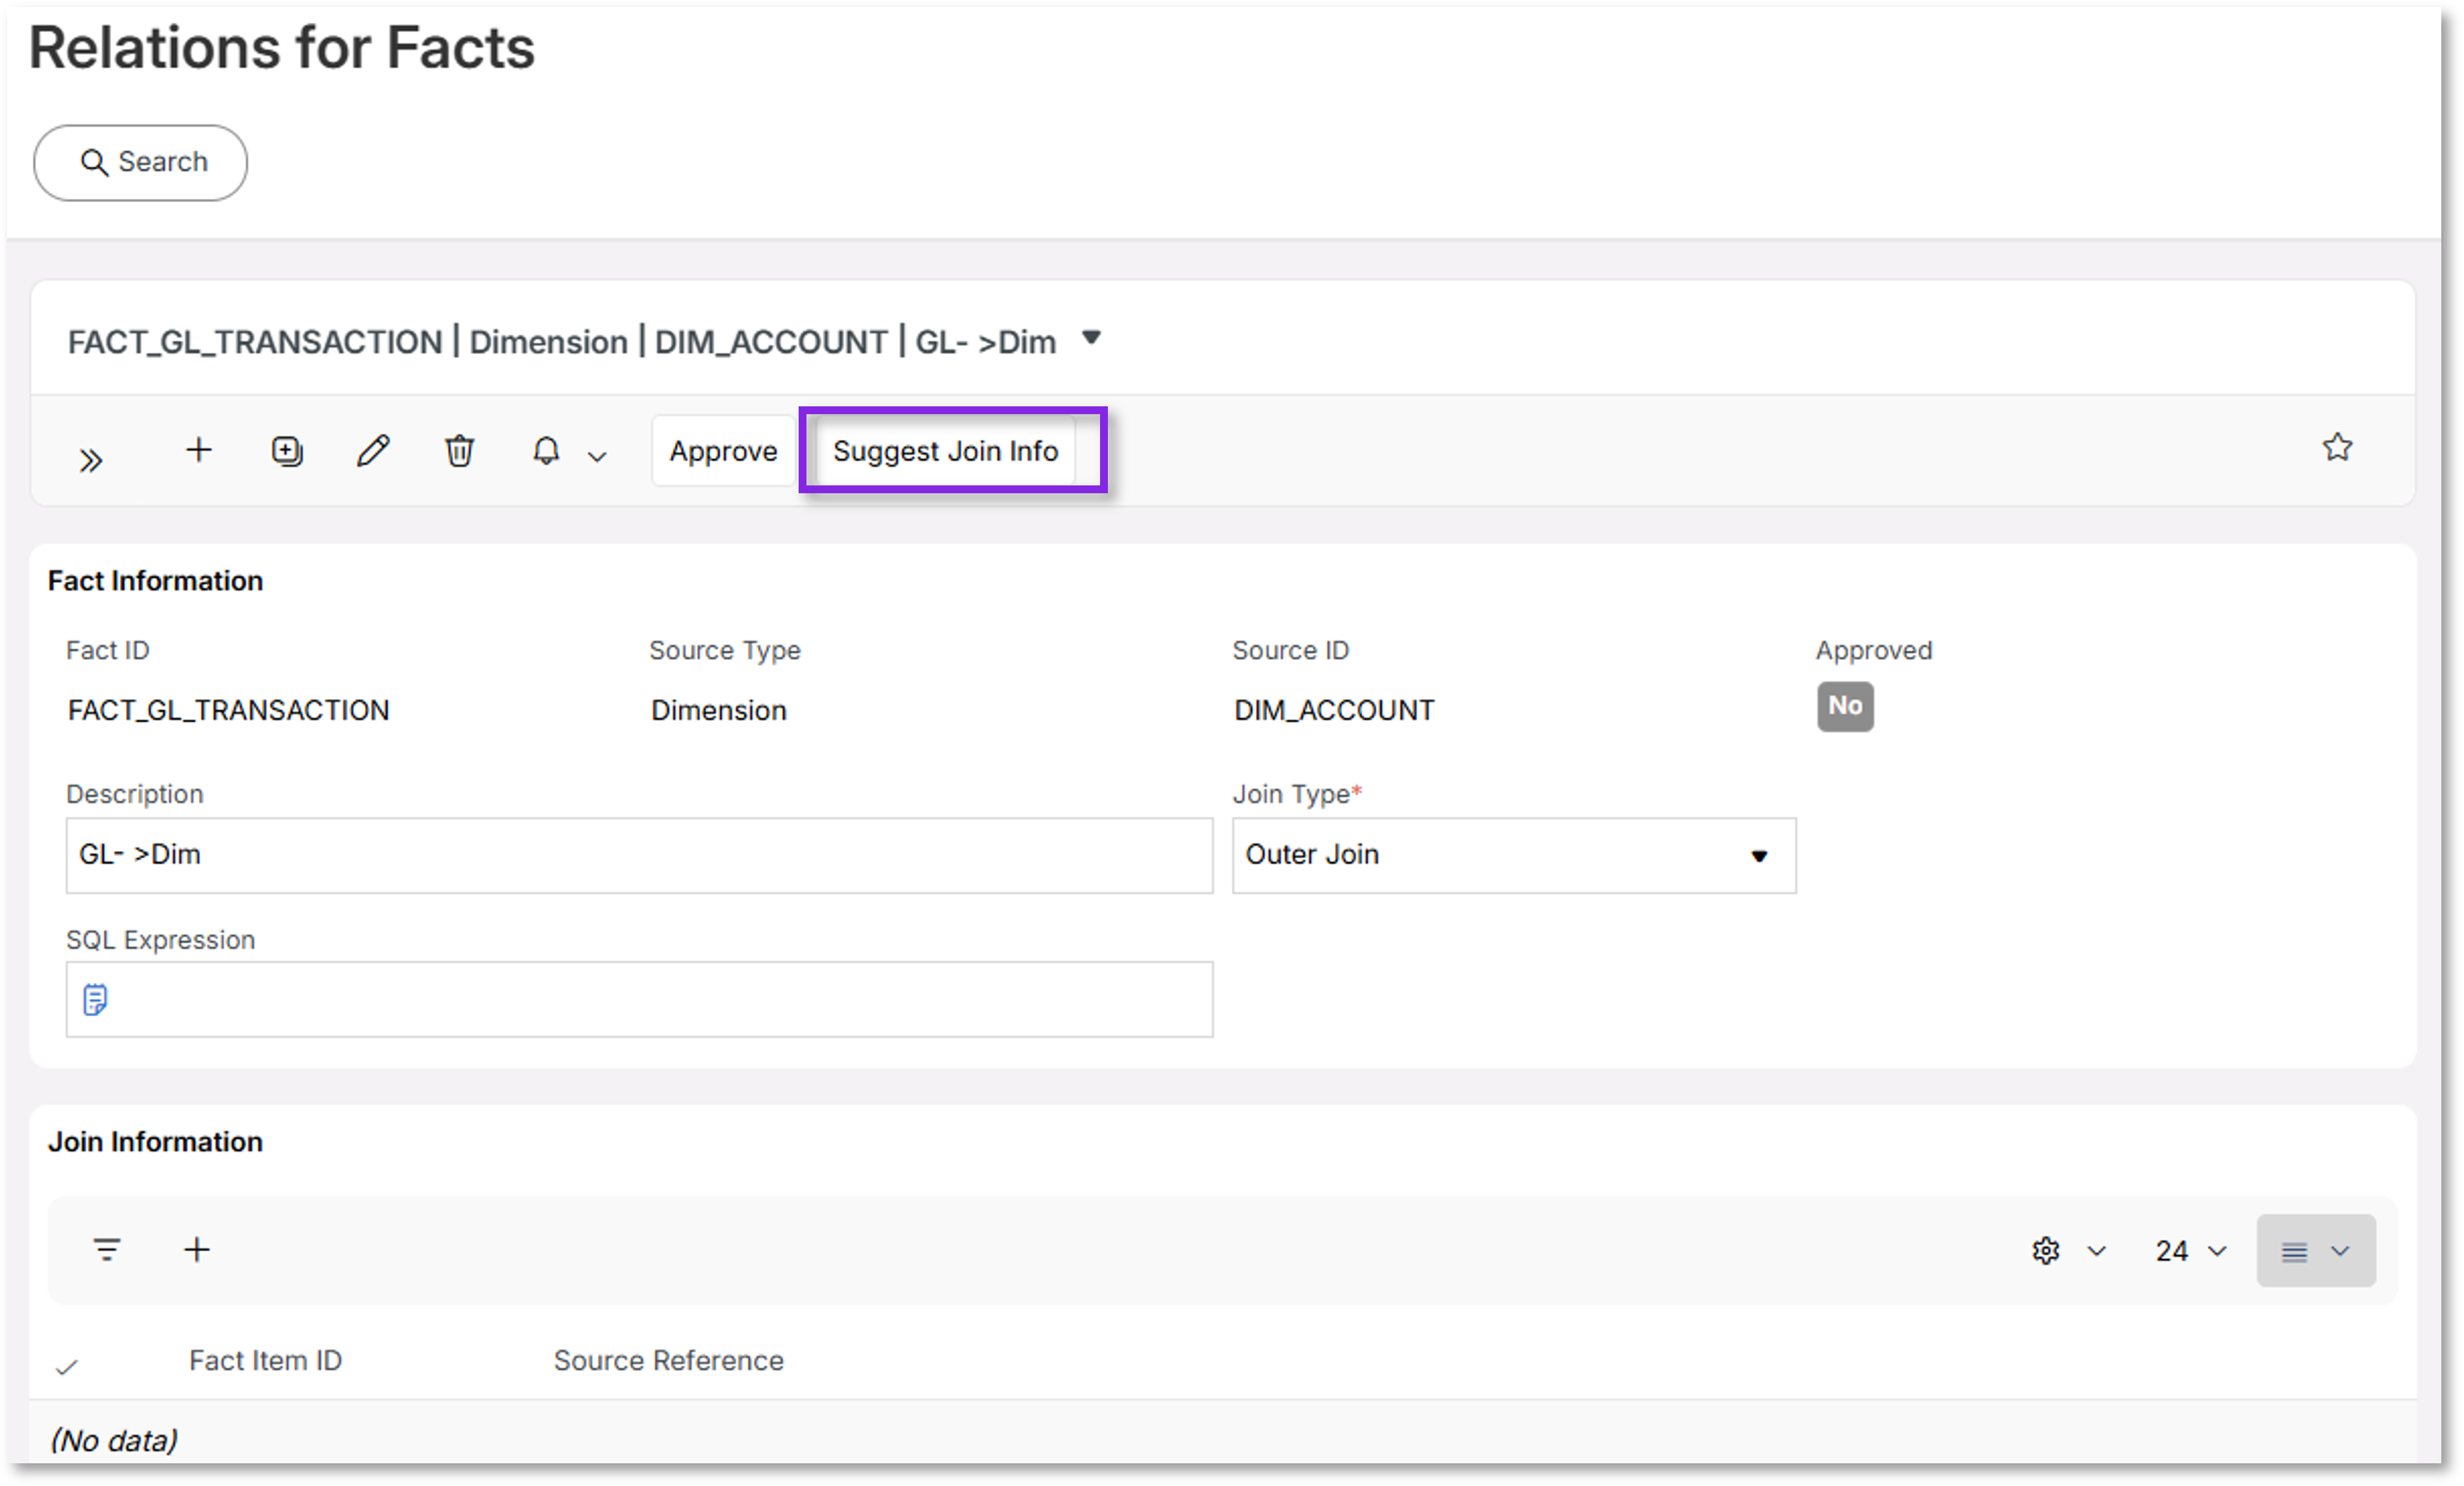Delete the record with the trash icon

tap(459, 451)
